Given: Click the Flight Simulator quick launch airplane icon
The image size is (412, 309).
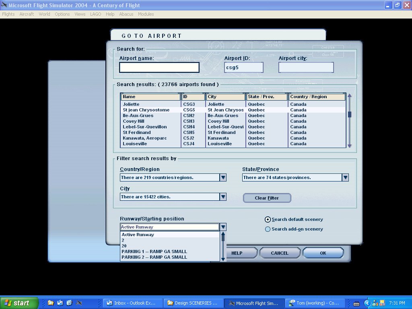Looking at the screenshot, I should [79, 303].
